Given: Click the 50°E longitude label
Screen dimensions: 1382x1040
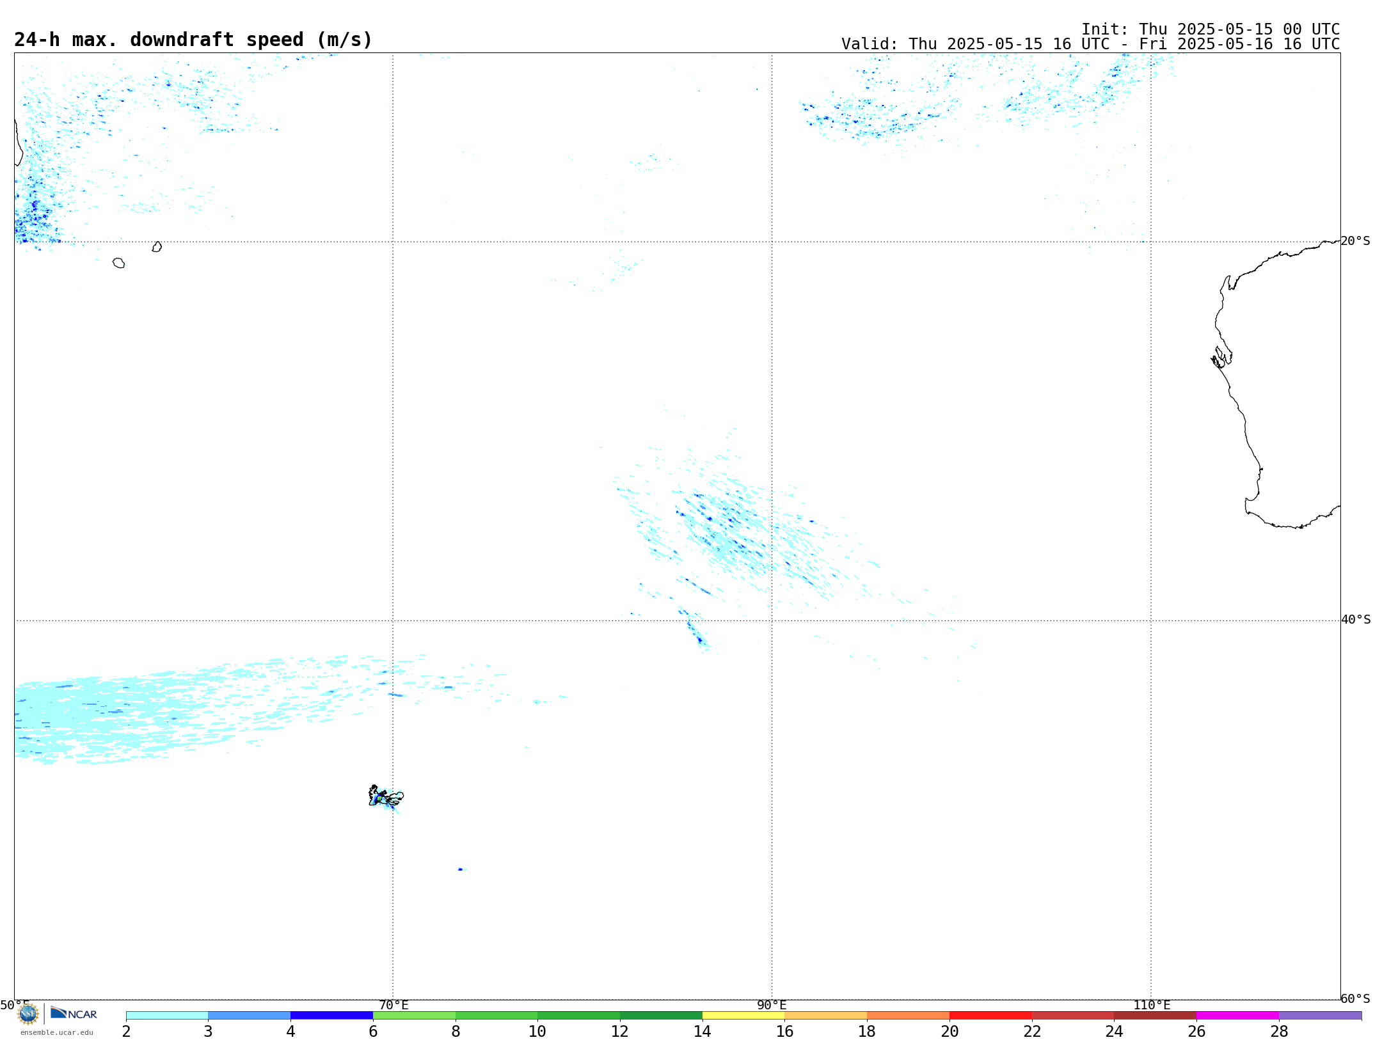Looking at the screenshot, I should pos(15,1005).
